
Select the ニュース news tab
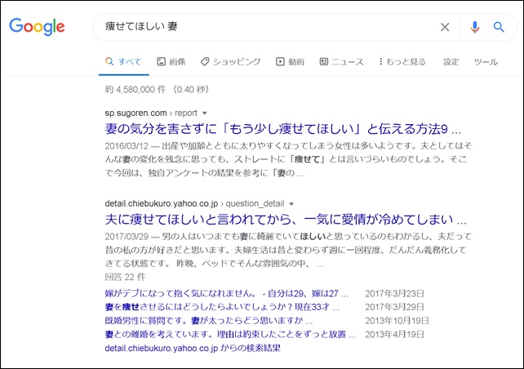point(341,61)
